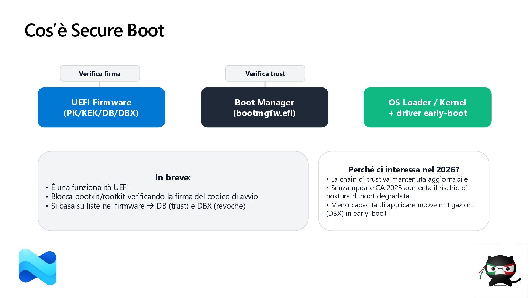Click the arrow symbol before DB (trust)
Screen dimensions: 530x298
coord(150,206)
